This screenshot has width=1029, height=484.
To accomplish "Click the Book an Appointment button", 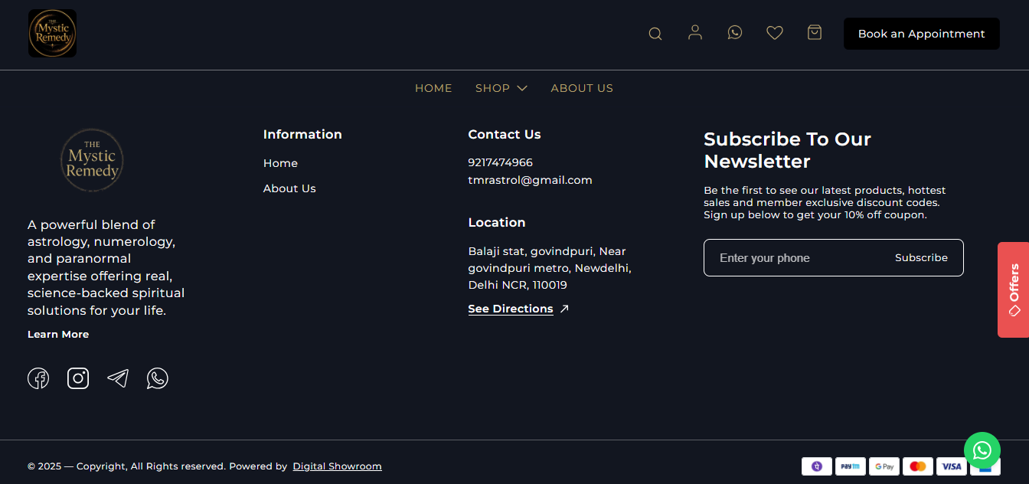I will tap(922, 34).
